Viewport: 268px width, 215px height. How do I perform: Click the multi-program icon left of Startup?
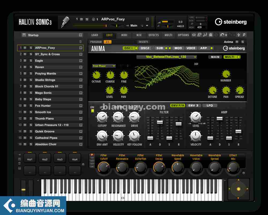[24, 35]
